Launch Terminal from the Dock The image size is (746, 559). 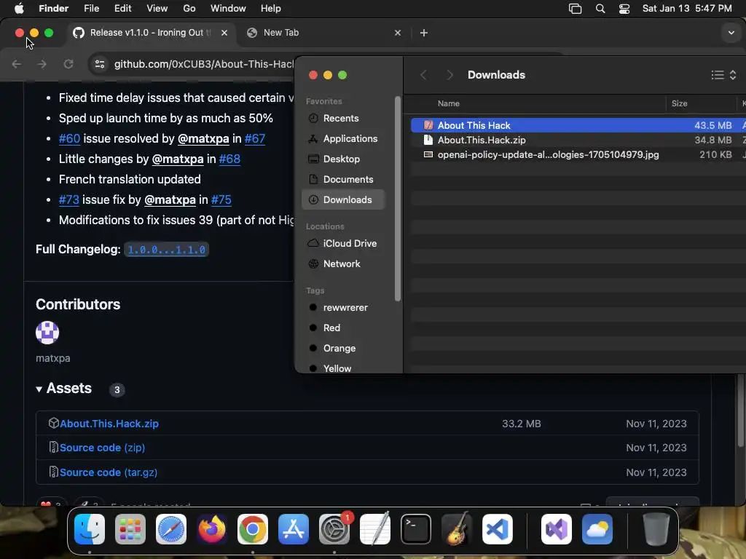click(x=416, y=529)
